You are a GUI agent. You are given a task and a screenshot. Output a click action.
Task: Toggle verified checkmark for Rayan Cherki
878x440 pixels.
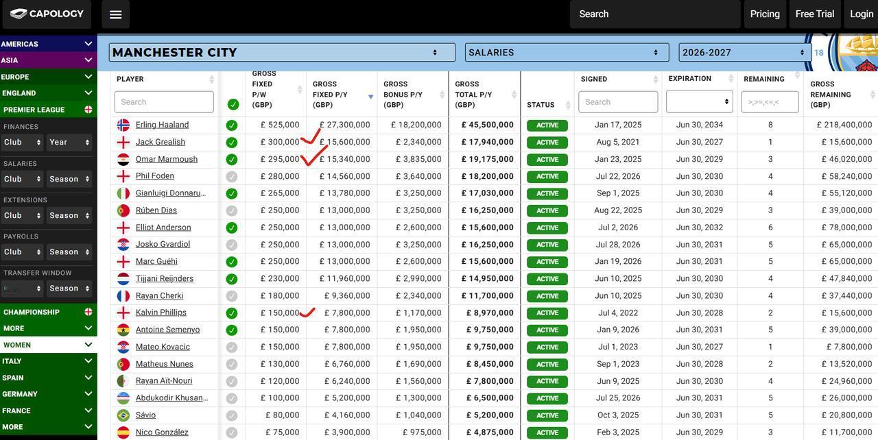(232, 296)
